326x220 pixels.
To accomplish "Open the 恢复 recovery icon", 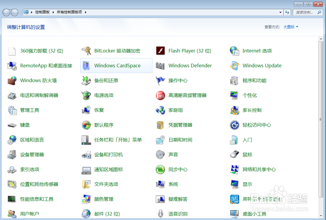I will [86, 110].
